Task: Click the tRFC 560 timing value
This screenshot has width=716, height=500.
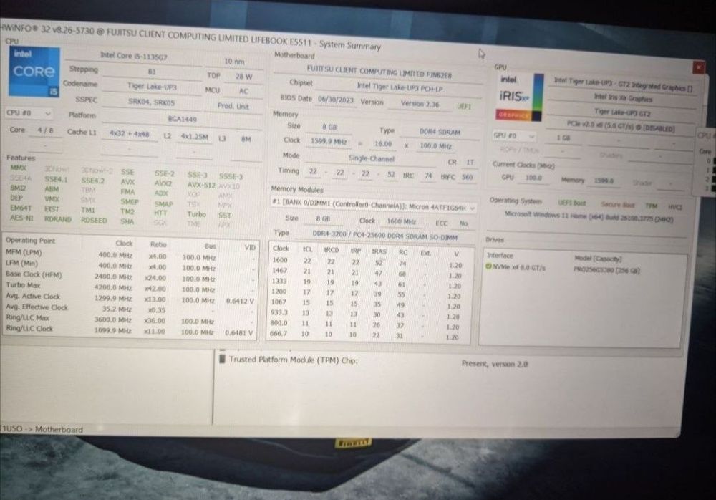Action: [467, 177]
